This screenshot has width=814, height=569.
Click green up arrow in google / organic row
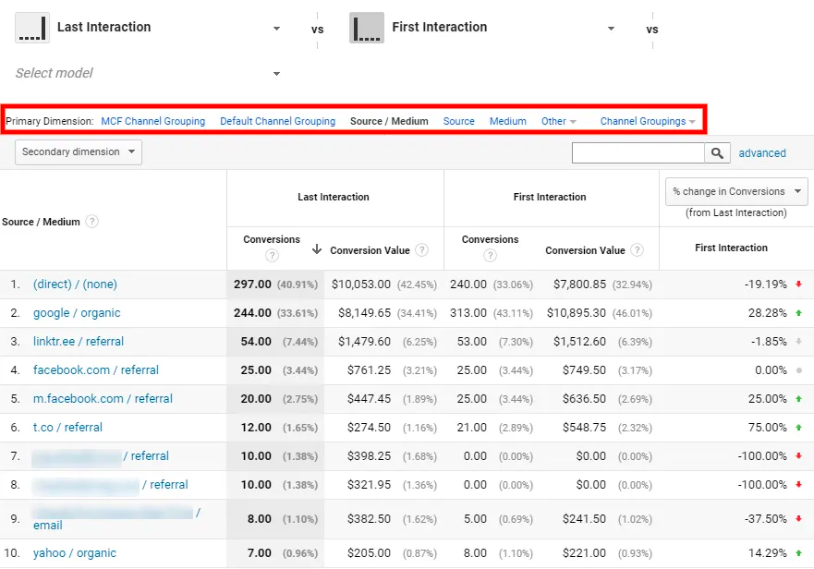tap(799, 312)
